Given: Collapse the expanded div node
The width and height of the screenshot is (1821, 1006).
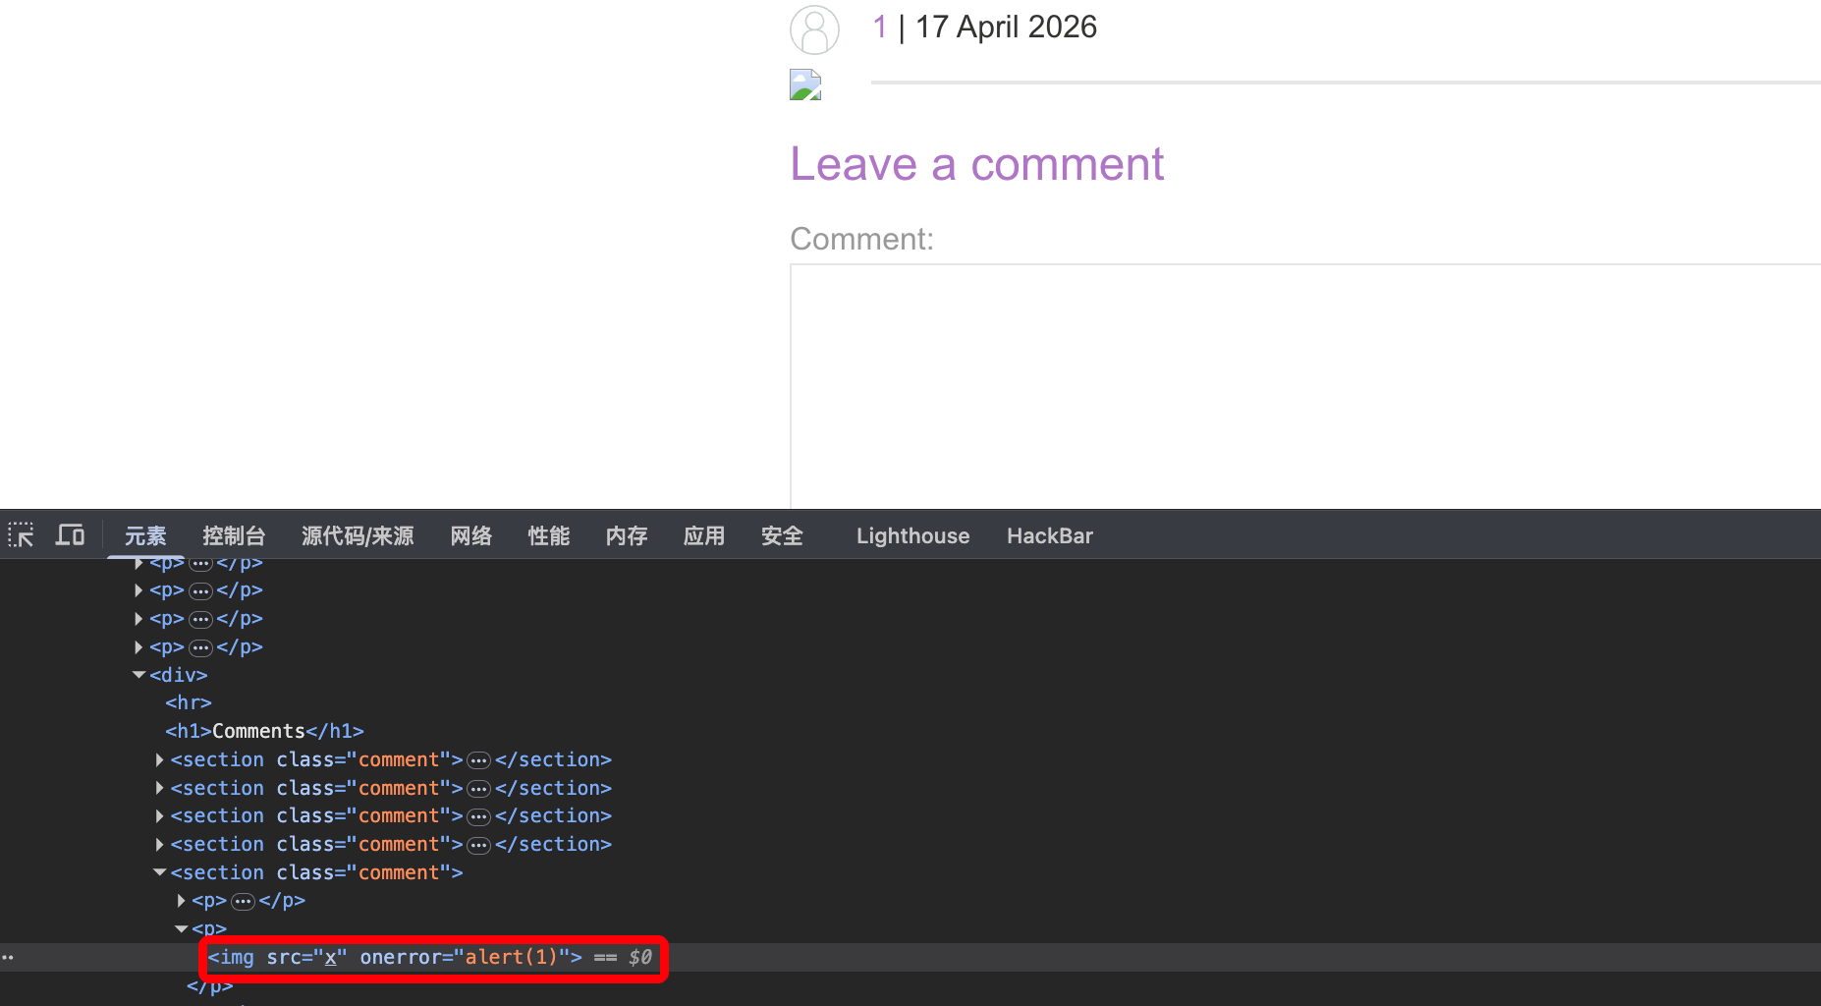Looking at the screenshot, I should (x=139, y=675).
